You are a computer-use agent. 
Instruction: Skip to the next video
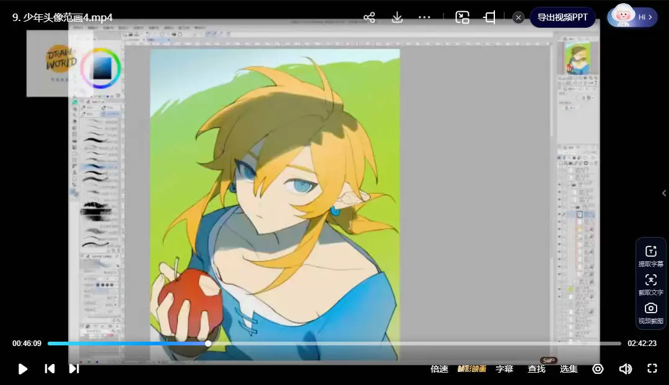(x=74, y=369)
